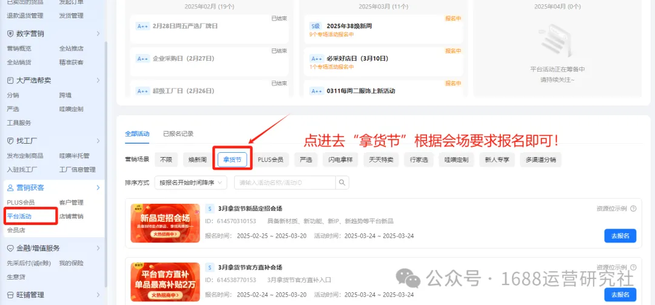The height and width of the screenshot is (305, 655).
Task: Click the 3月拿货节官方直补会场 title
Action: pos(250,267)
